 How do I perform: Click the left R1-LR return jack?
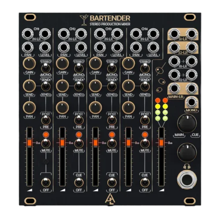click(174, 61)
